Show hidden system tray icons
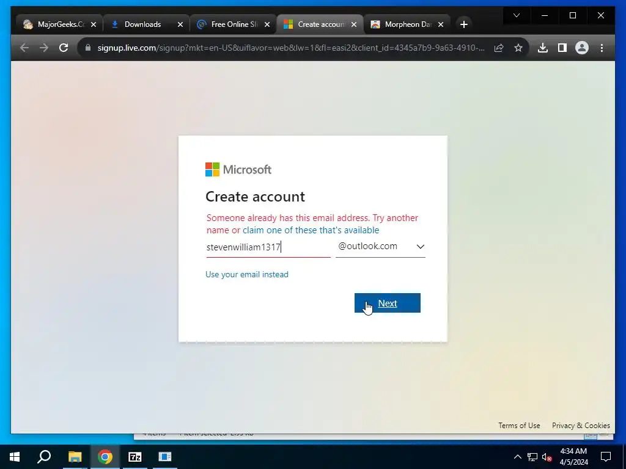The height and width of the screenshot is (469, 626). pos(517,457)
